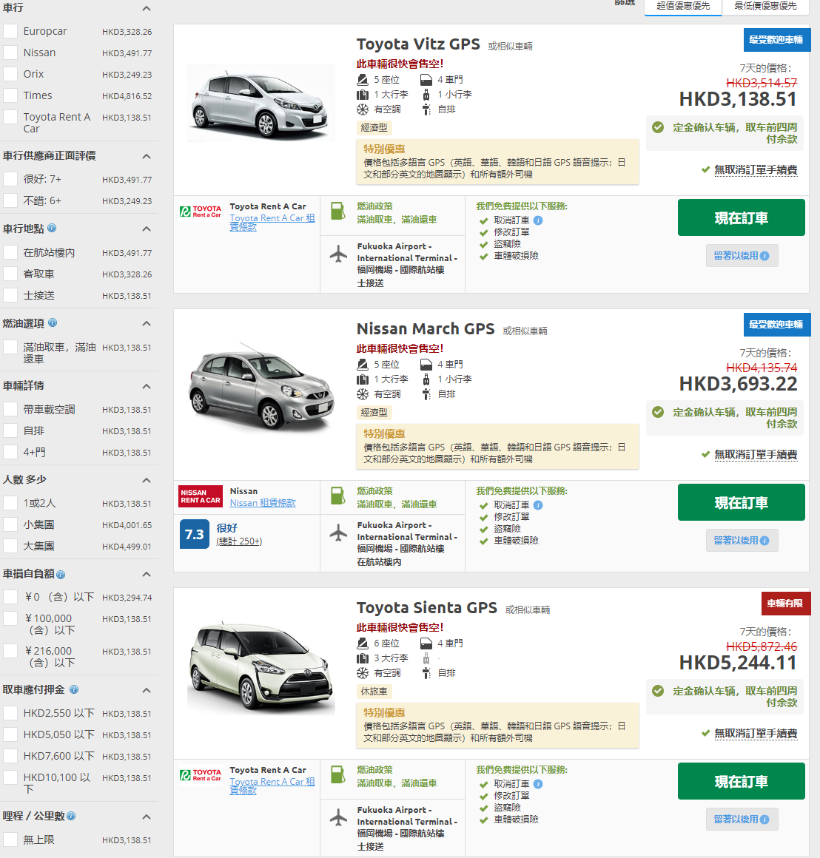Click the Toyota Rent a Car logo on Vitz card
Viewport: 820px width, 858px height.
pyautogui.click(x=201, y=212)
